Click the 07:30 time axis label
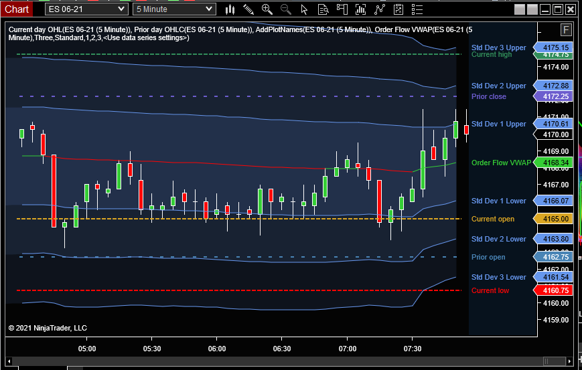This screenshot has width=582, height=370. coord(413,349)
